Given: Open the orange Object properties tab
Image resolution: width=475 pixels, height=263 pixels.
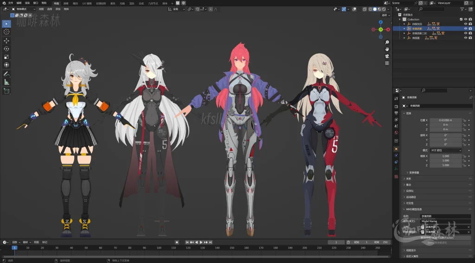Looking at the screenshot, I should click(396, 149).
